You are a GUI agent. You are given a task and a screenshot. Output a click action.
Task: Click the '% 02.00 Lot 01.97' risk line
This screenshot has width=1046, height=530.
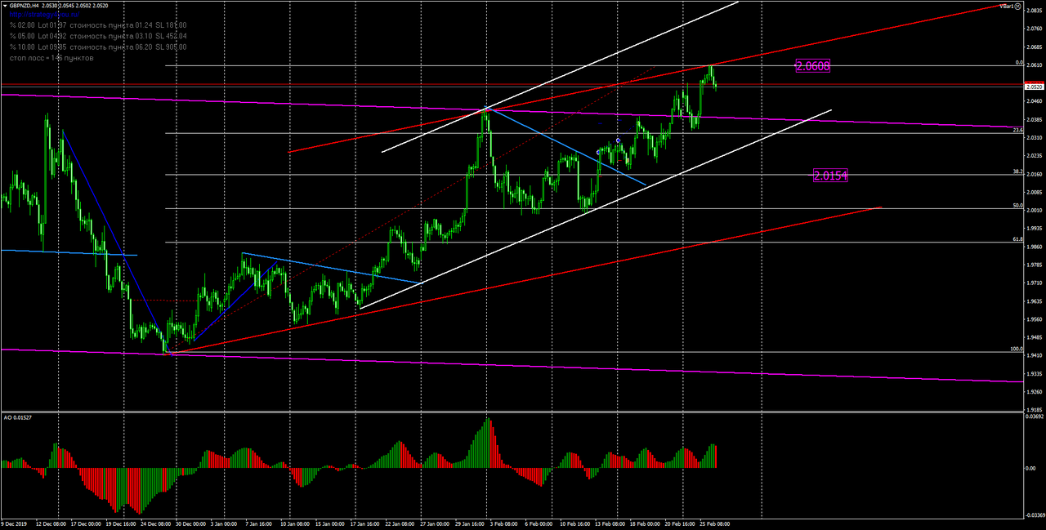tap(98, 25)
